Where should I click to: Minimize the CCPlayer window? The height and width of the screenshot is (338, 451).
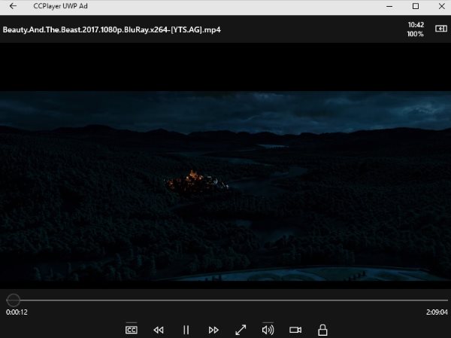pyautogui.click(x=389, y=6)
